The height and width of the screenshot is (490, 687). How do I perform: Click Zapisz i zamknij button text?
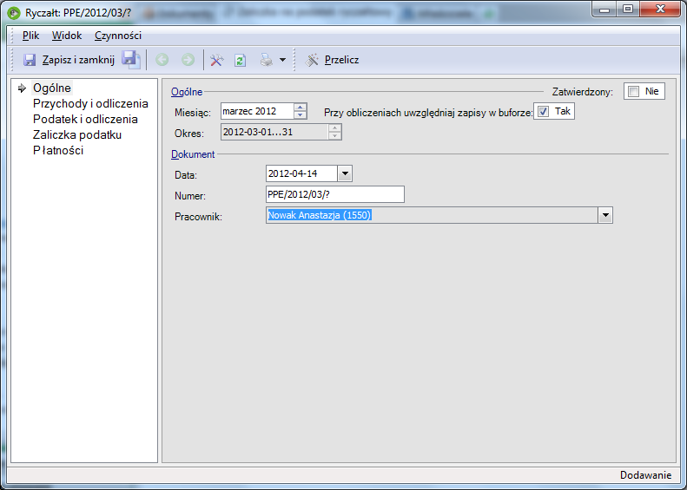(78, 60)
